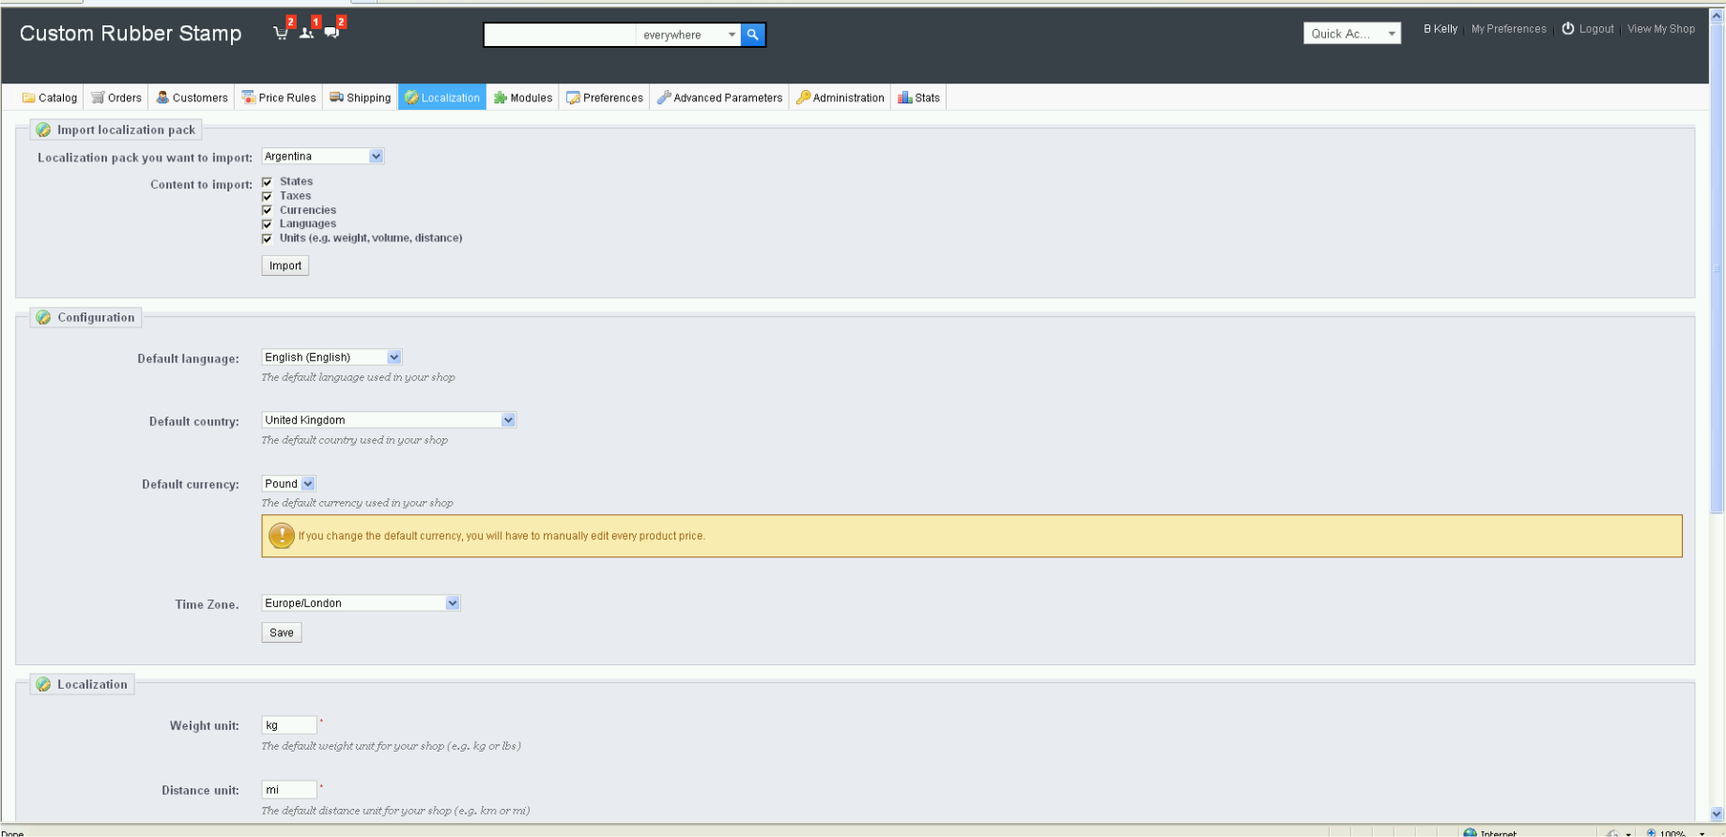This screenshot has height=837, width=1726.
Task: Click the Shipping truck icon in menu
Action: click(x=336, y=98)
